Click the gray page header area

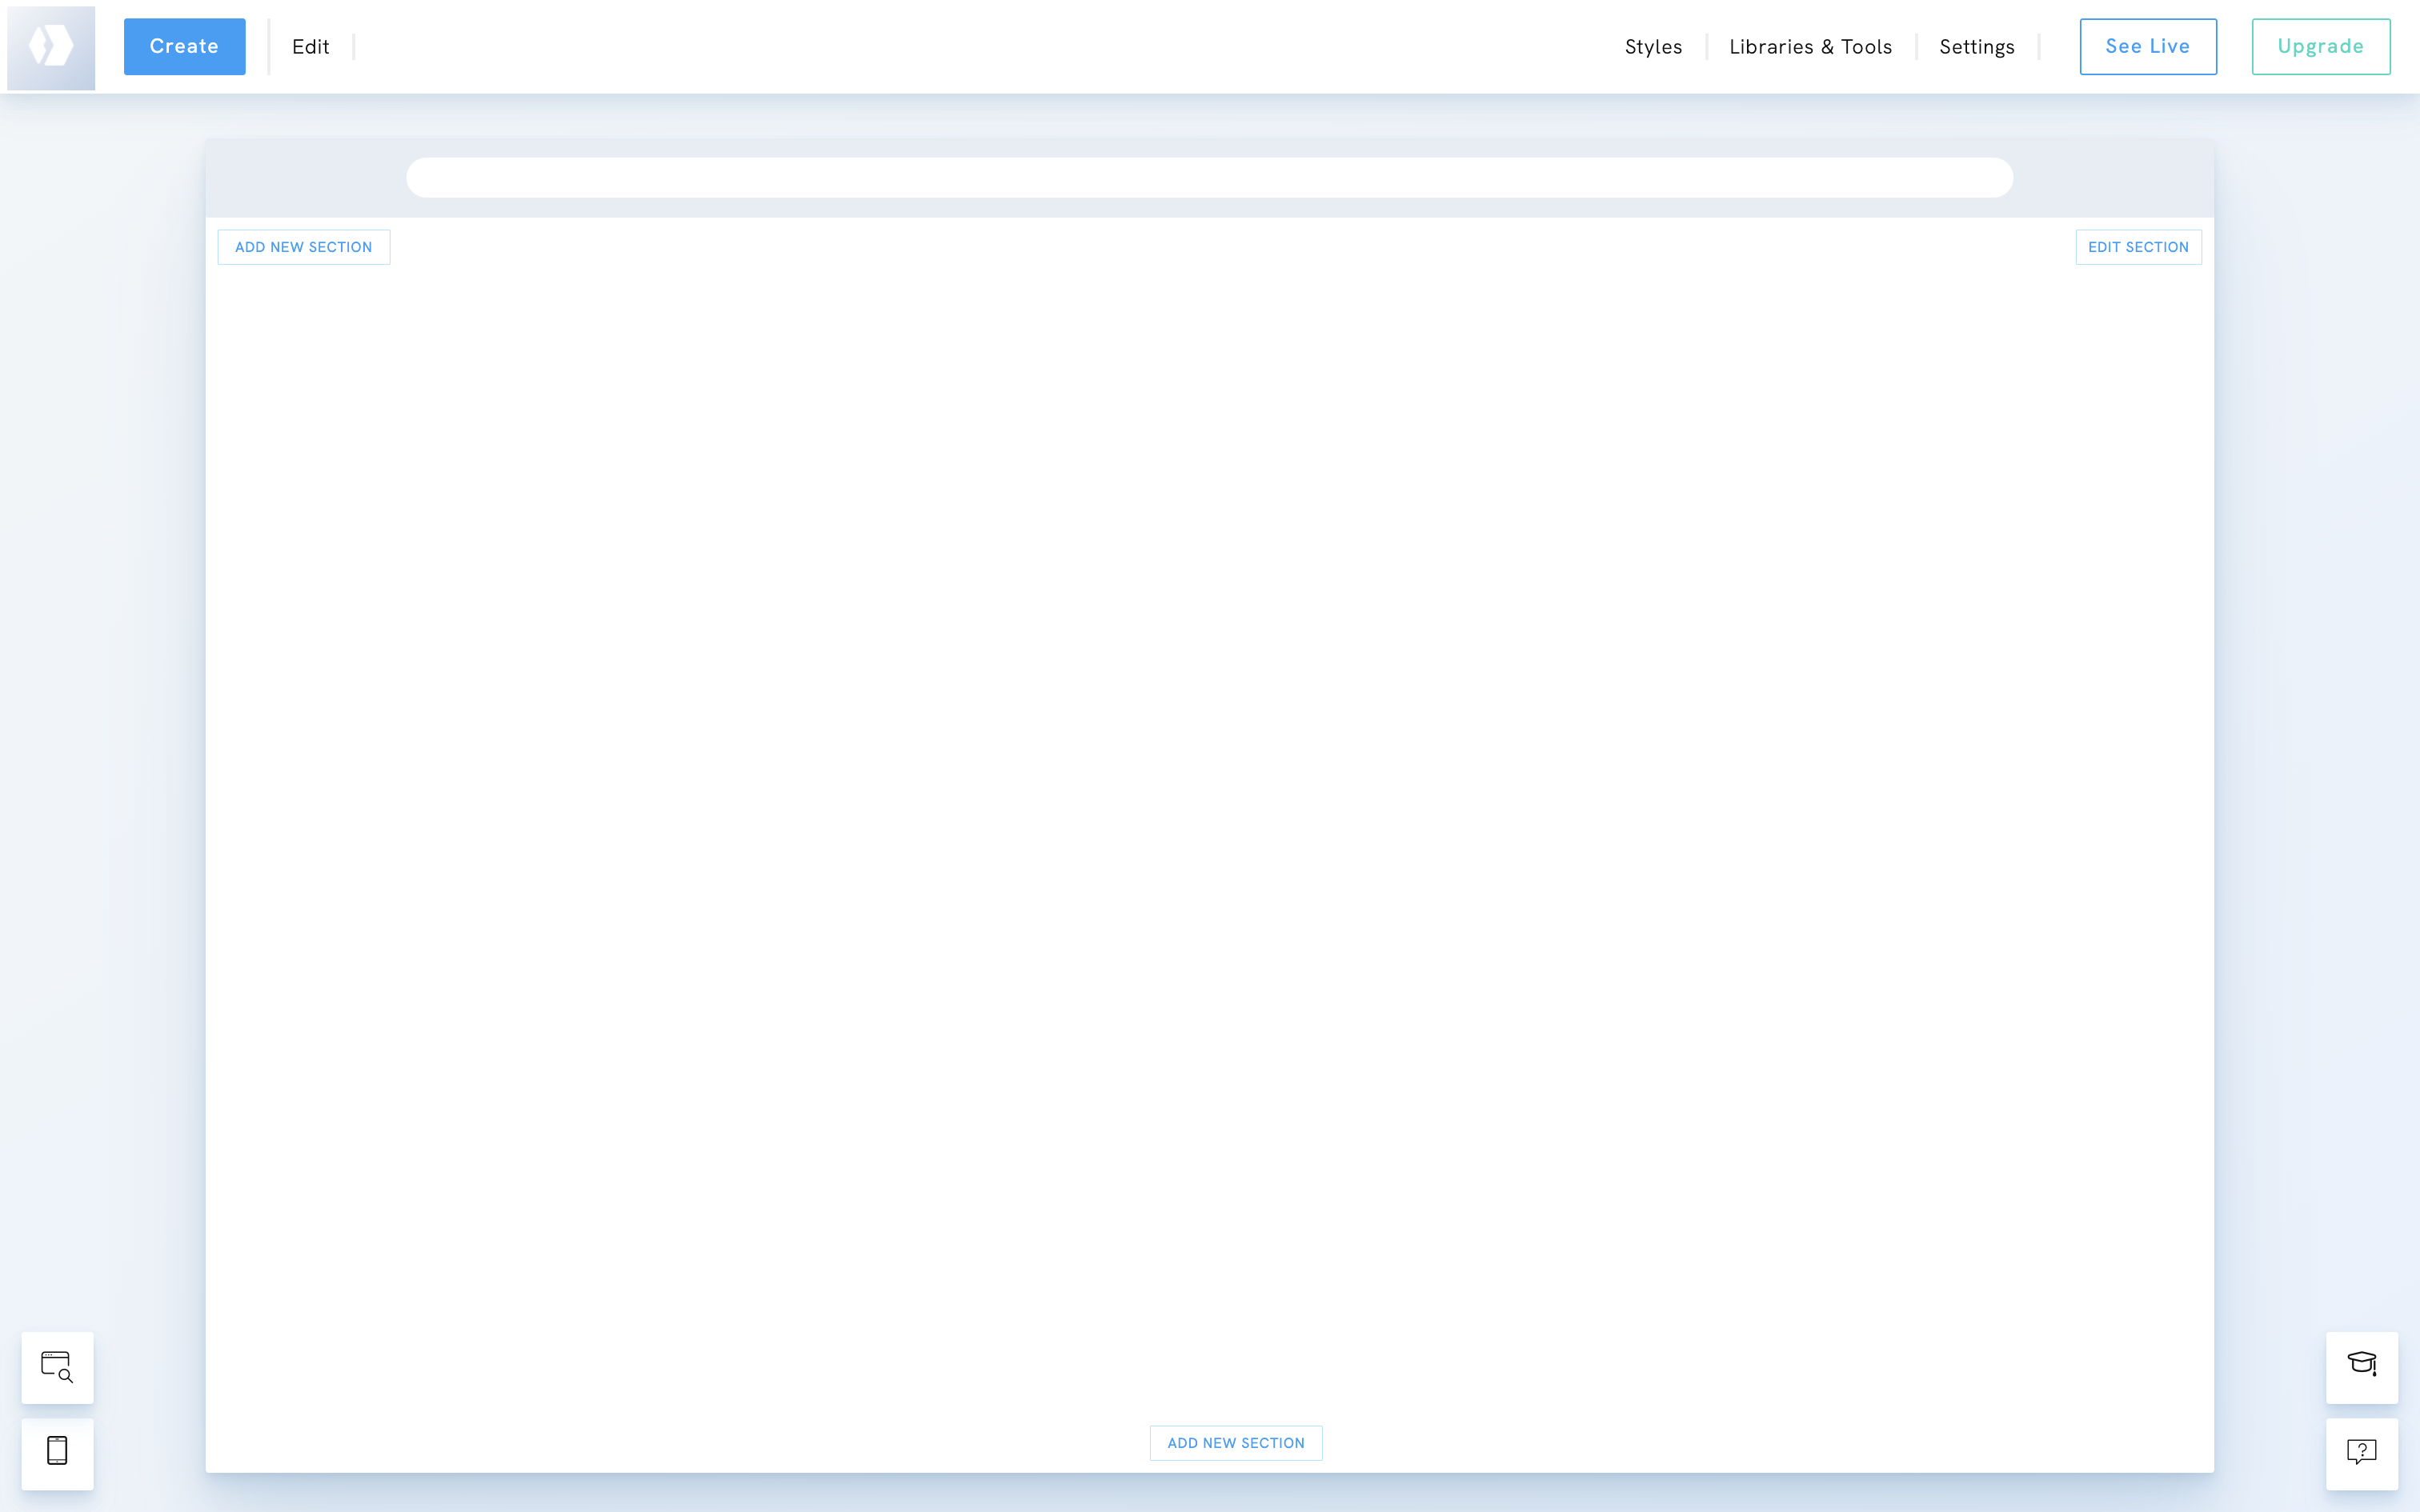pyautogui.click(x=300, y=177)
